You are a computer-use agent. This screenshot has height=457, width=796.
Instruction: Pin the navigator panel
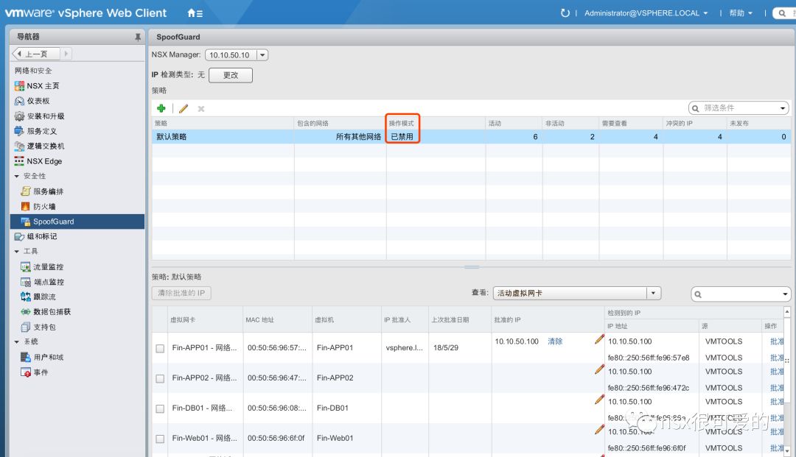click(138, 37)
